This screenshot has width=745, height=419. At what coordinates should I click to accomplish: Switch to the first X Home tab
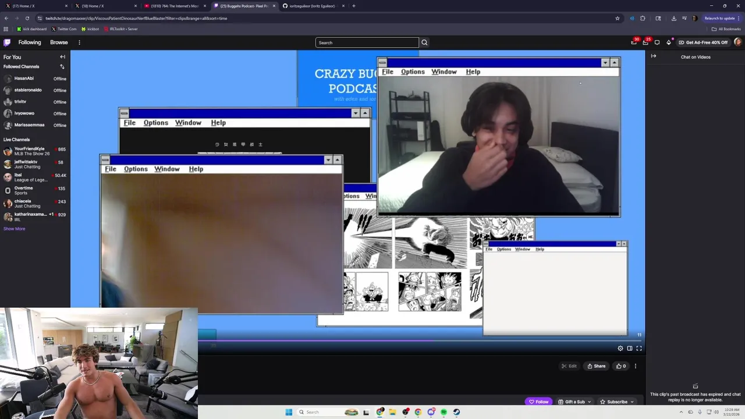36,6
